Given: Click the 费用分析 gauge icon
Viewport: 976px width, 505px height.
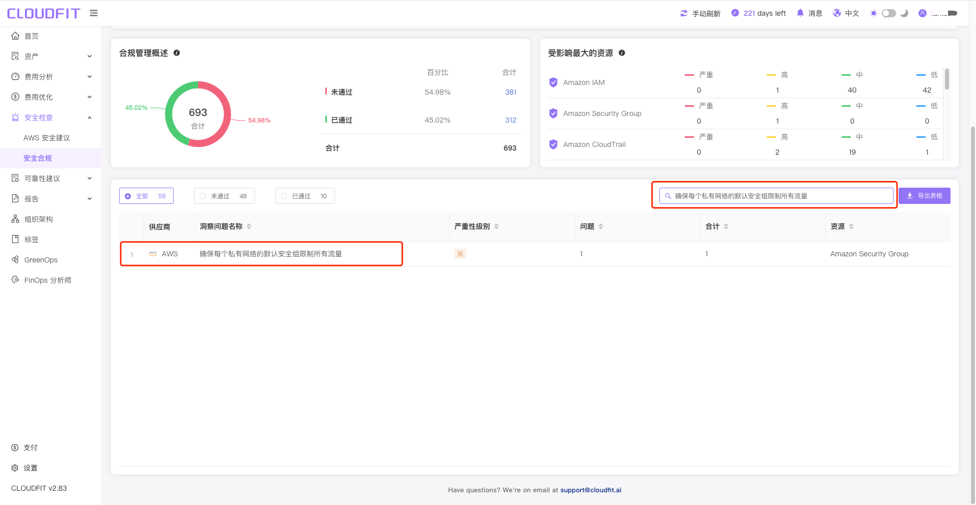Looking at the screenshot, I should (x=15, y=76).
